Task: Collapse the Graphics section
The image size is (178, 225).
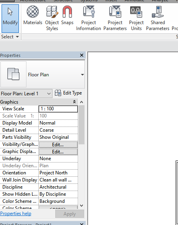Action: [74, 102]
